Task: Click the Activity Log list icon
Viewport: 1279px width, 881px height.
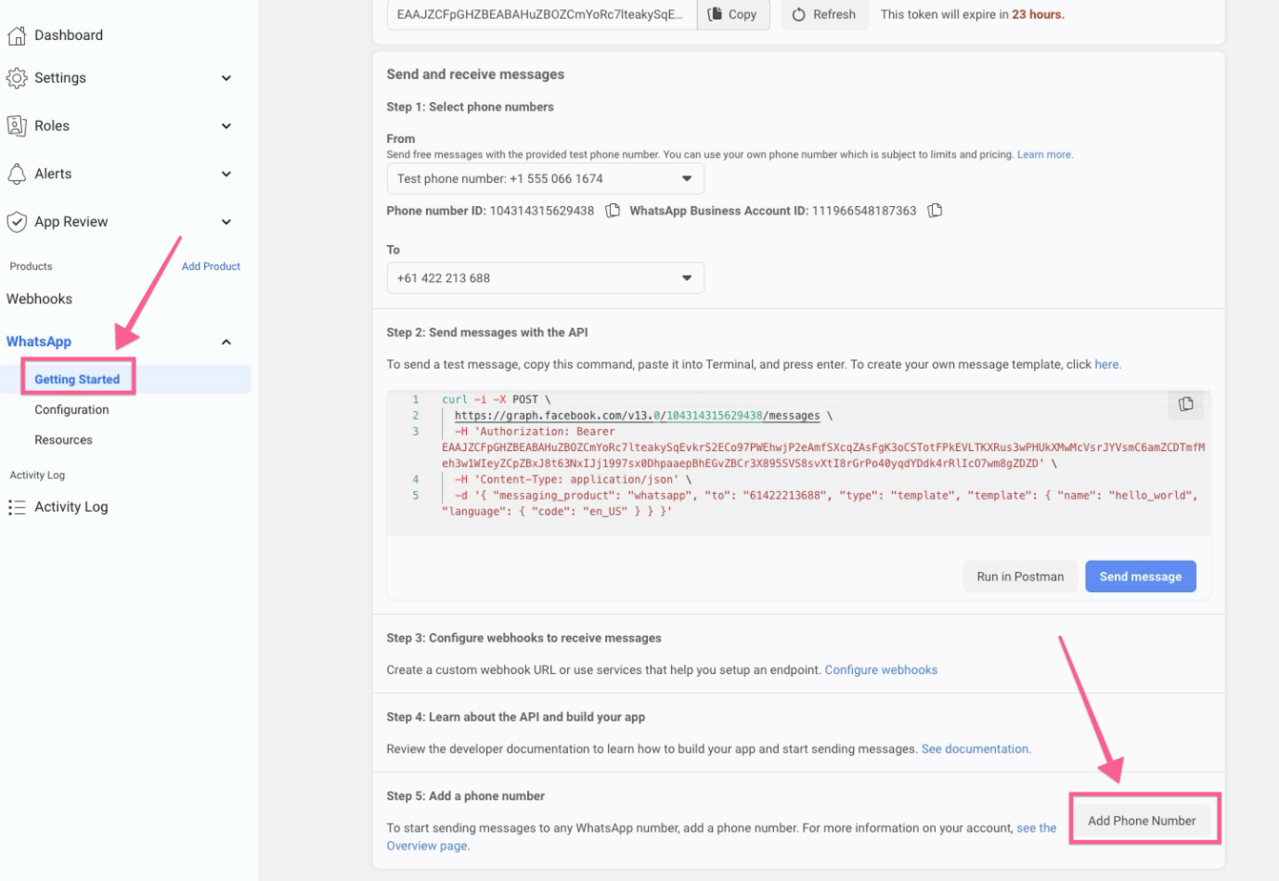Action: pyautogui.click(x=17, y=507)
